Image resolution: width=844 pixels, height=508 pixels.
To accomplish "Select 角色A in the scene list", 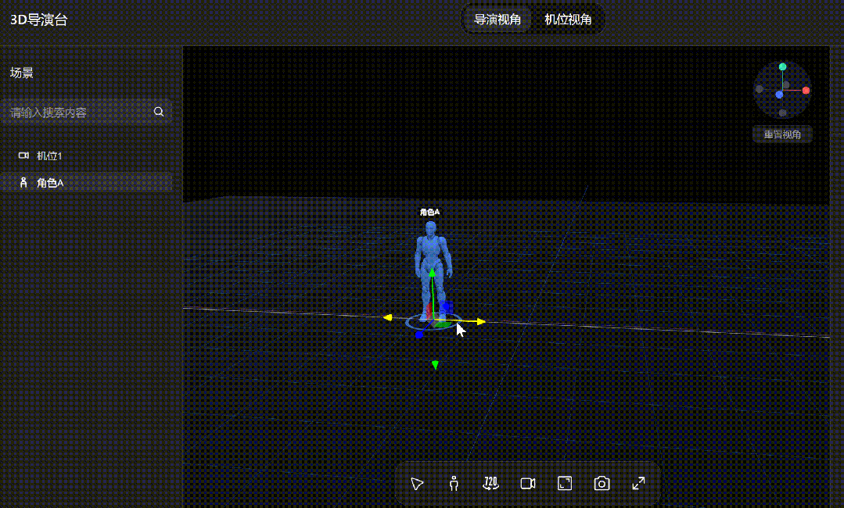I will coord(86,183).
